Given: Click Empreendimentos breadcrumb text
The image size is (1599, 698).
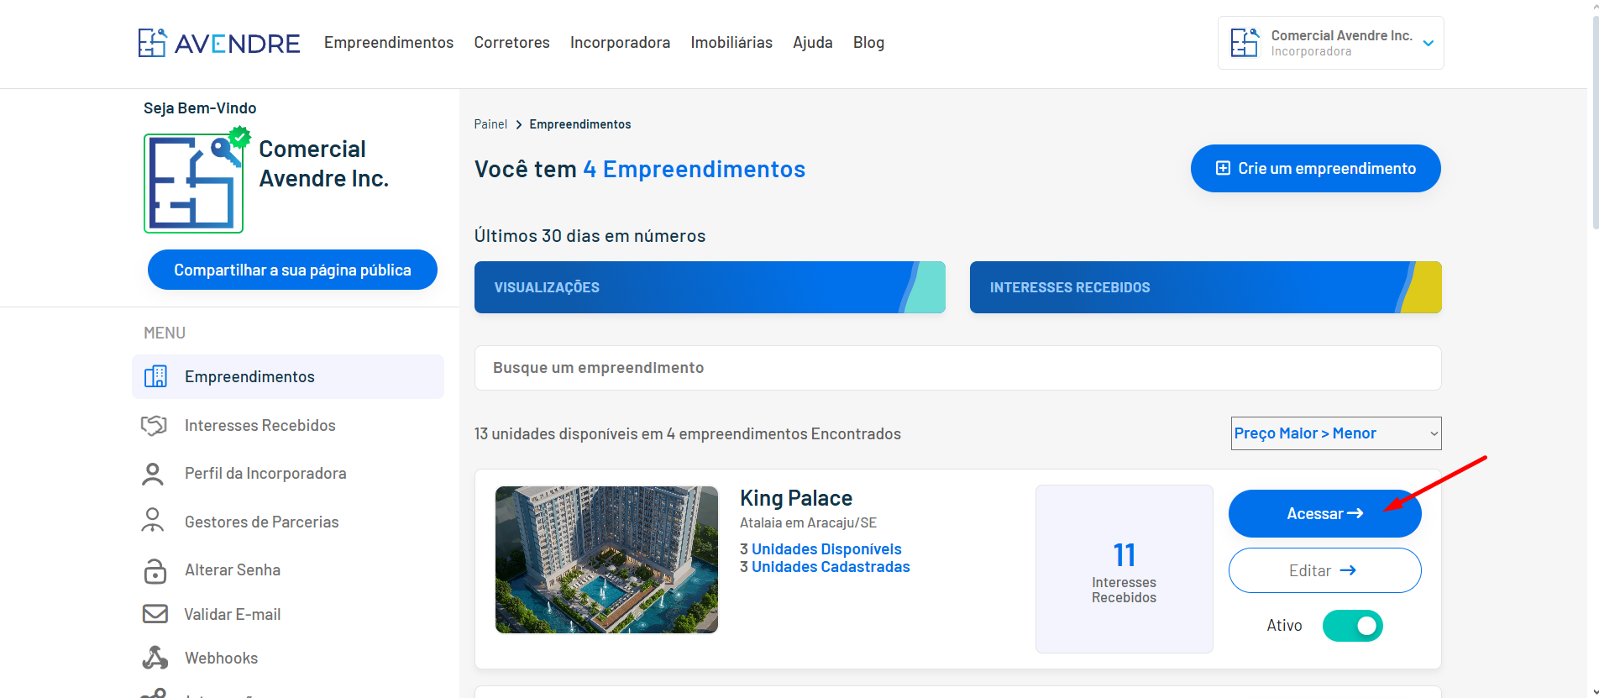Looking at the screenshot, I should pos(580,124).
